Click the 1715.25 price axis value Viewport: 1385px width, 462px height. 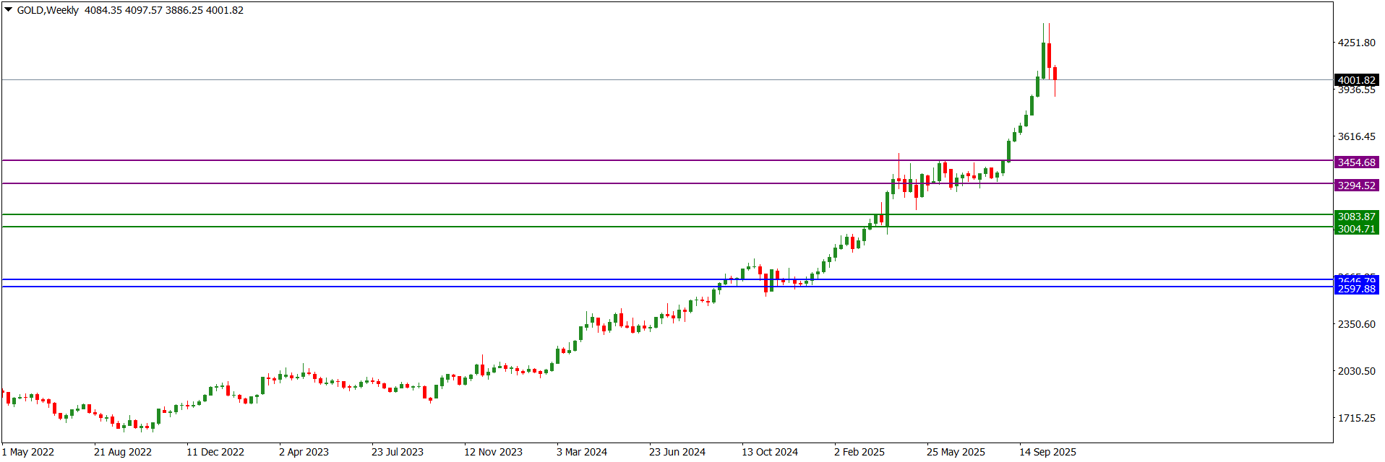pos(1356,418)
